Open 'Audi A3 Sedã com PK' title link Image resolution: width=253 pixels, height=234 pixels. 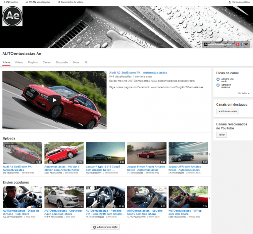coord(138,73)
